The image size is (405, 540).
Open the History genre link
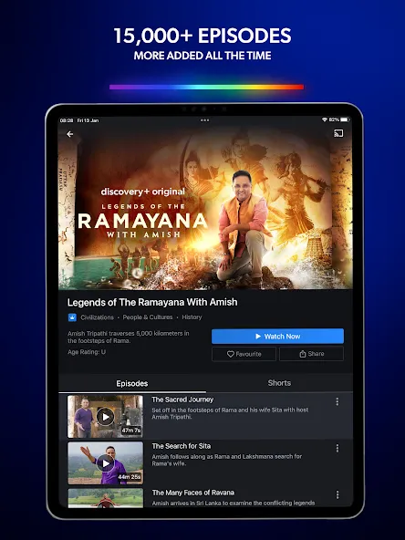pos(192,317)
